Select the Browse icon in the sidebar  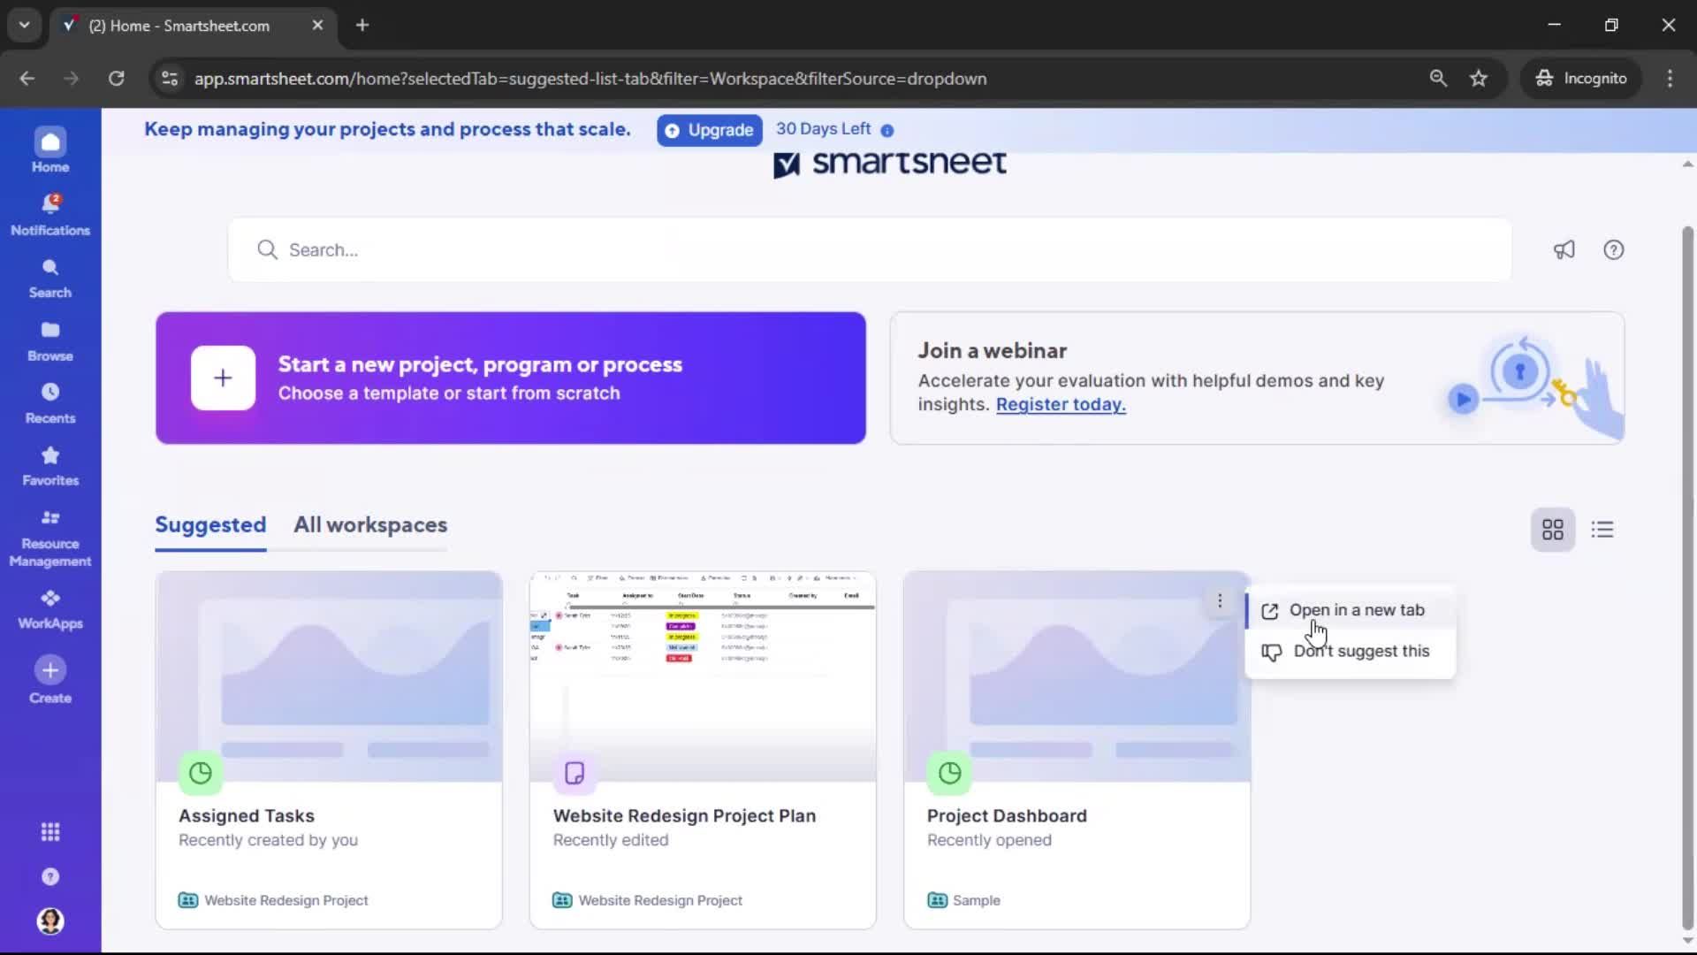click(50, 339)
